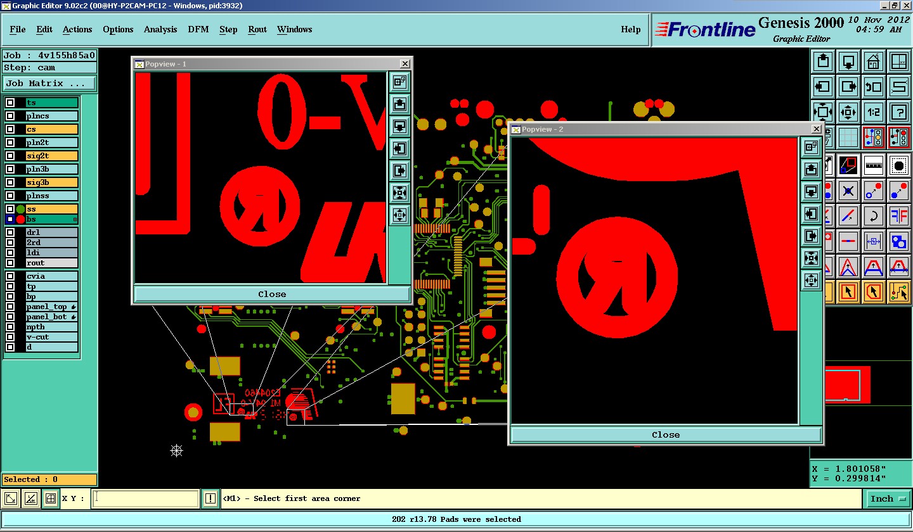Click the question mark help icon
The width and height of the screenshot is (913, 532).
(899, 112)
